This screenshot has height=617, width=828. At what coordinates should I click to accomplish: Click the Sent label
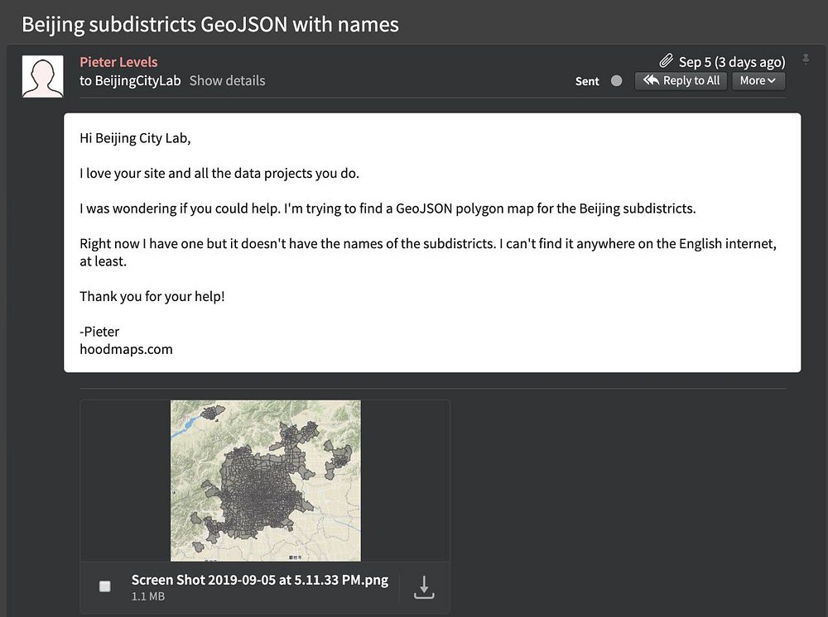[587, 81]
